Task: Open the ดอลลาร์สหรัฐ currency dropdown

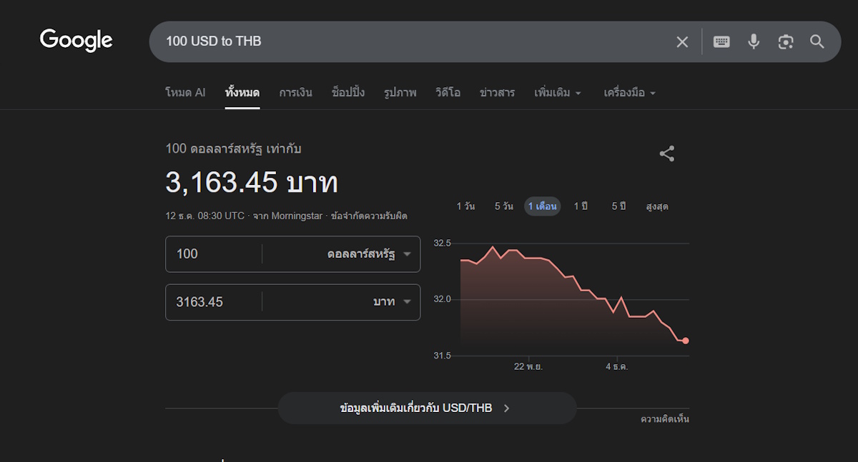Action: point(369,254)
